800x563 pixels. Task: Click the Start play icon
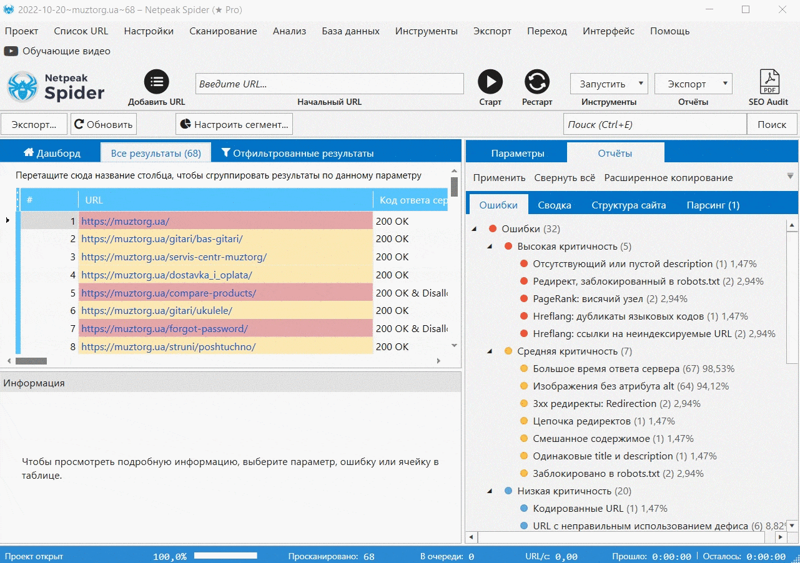[490, 82]
